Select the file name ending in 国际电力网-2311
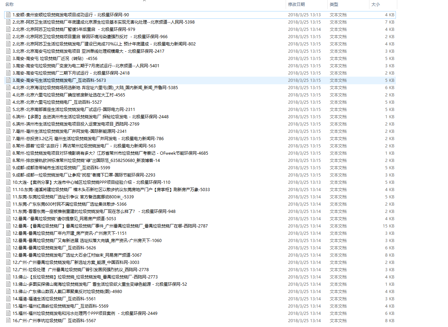The width and height of the screenshot is (448, 327). pos(74,109)
